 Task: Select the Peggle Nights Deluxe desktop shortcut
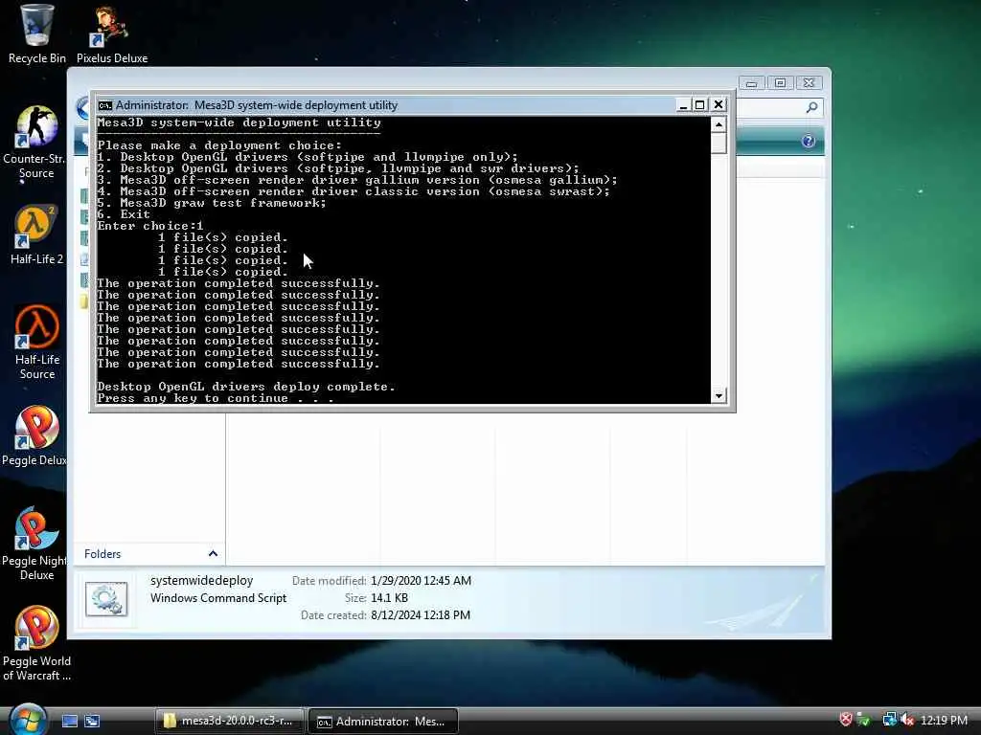[35, 544]
